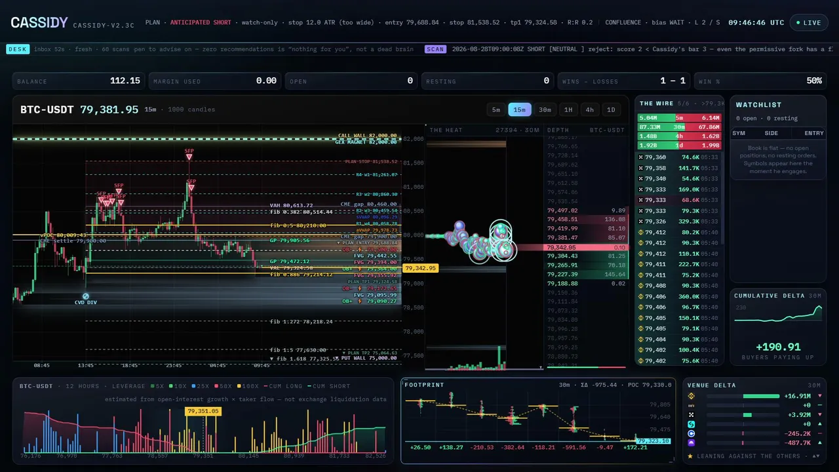Click the ENTRY column header in Watchlist
Screen dimensions: 839x472
[814, 133]
